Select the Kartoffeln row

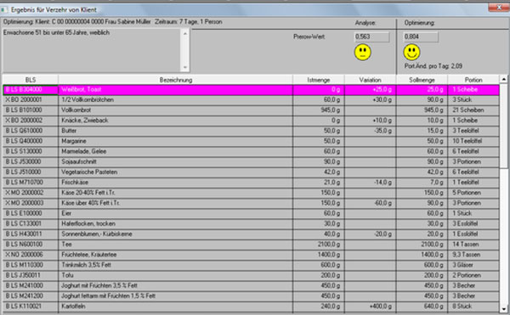pyautogui.click(x=251, y=307)
